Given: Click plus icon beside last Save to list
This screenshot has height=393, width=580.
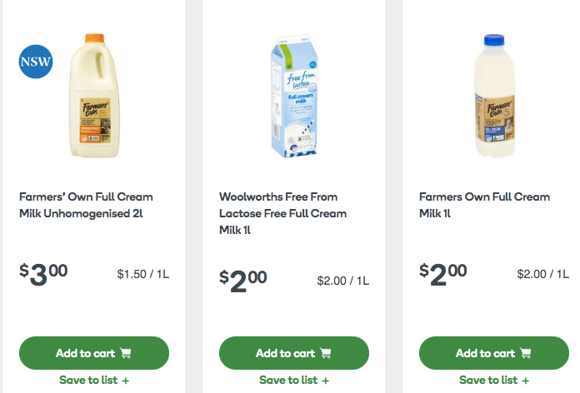Looking at the screenshot, I should pos(526,381).
